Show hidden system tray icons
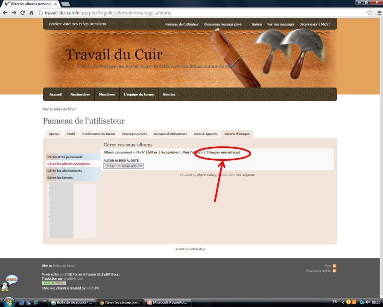 (x=342, y=302)
